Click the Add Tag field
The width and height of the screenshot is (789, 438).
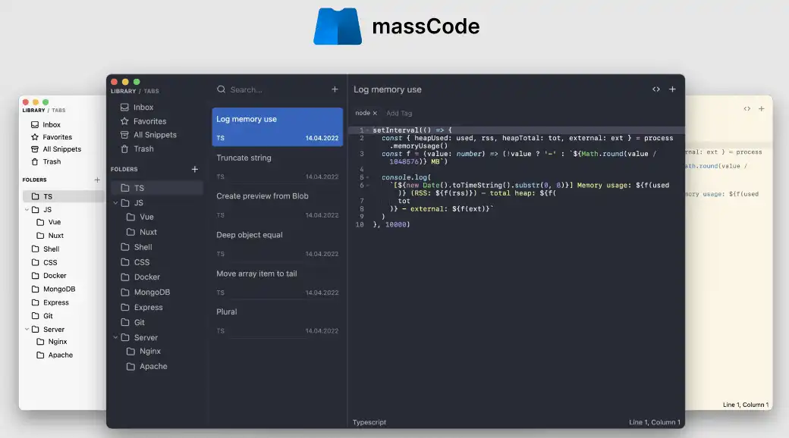pyautogui.click(x=399, y=114)
